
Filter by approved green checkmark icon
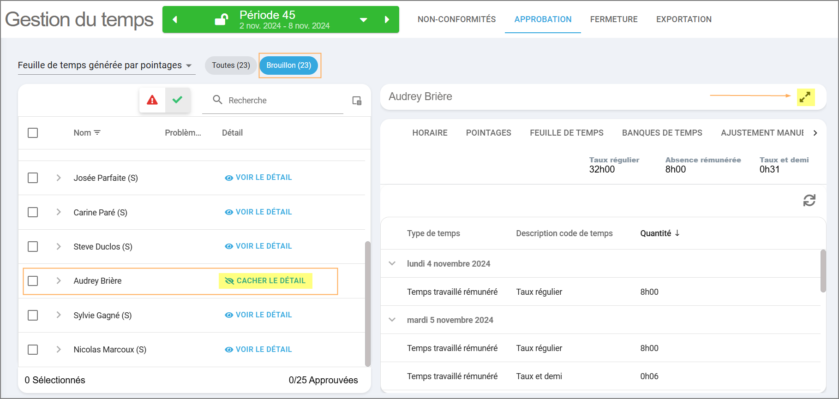[x=178, y=100]
